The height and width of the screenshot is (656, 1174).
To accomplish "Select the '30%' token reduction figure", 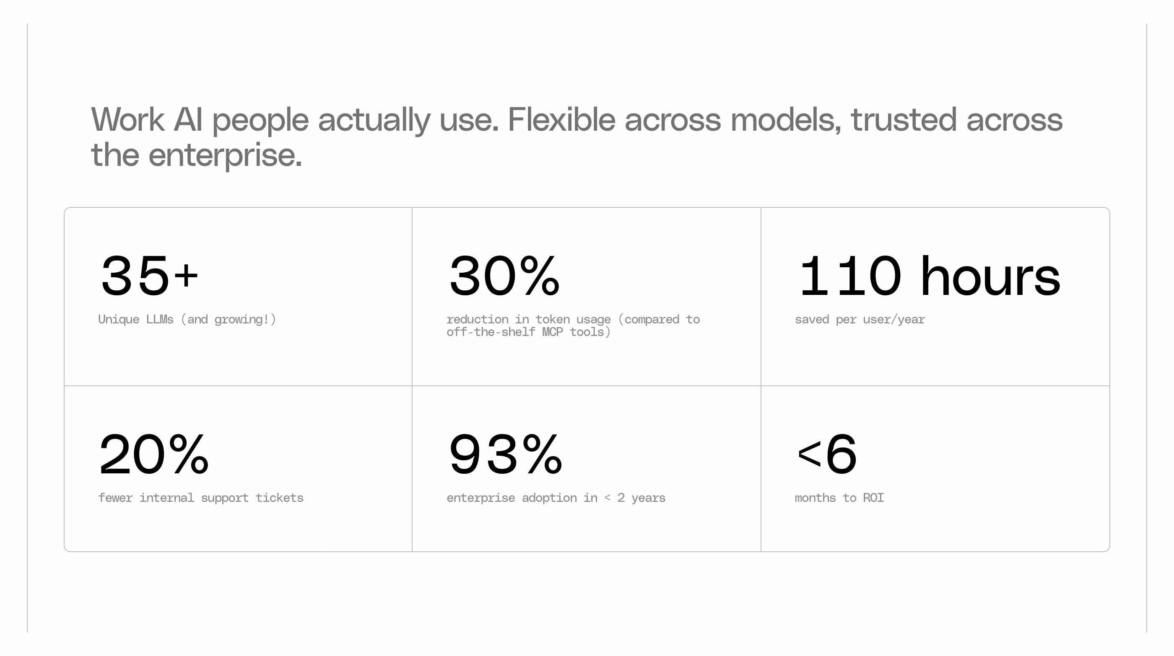I will click(x=504, y=276).
